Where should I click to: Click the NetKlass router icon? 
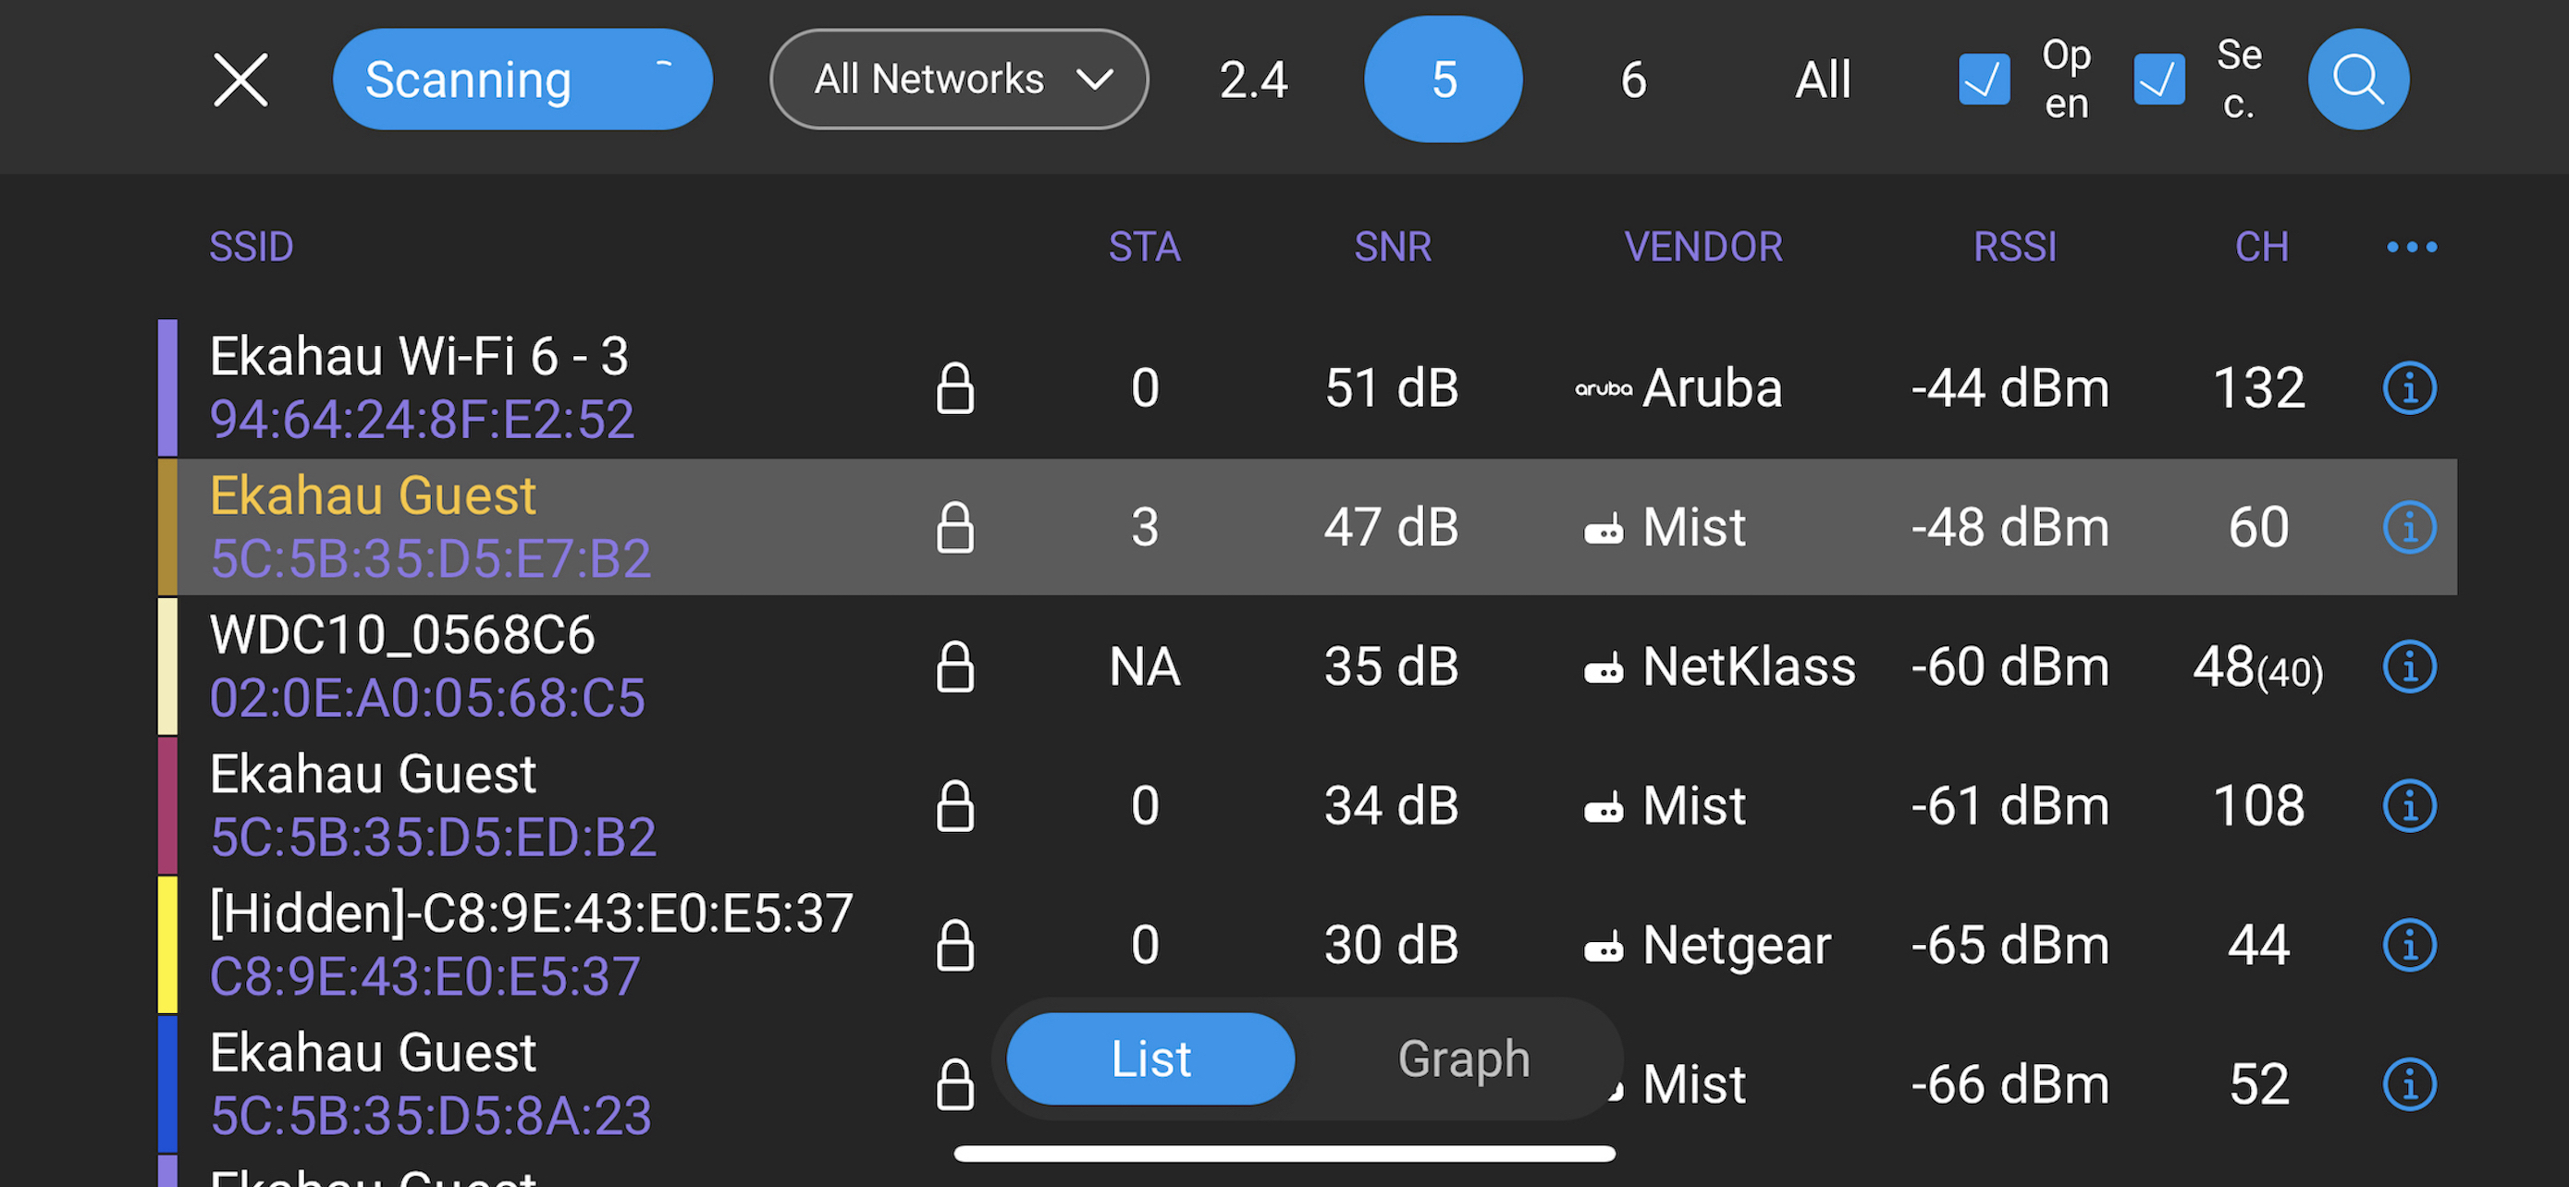1604,667
